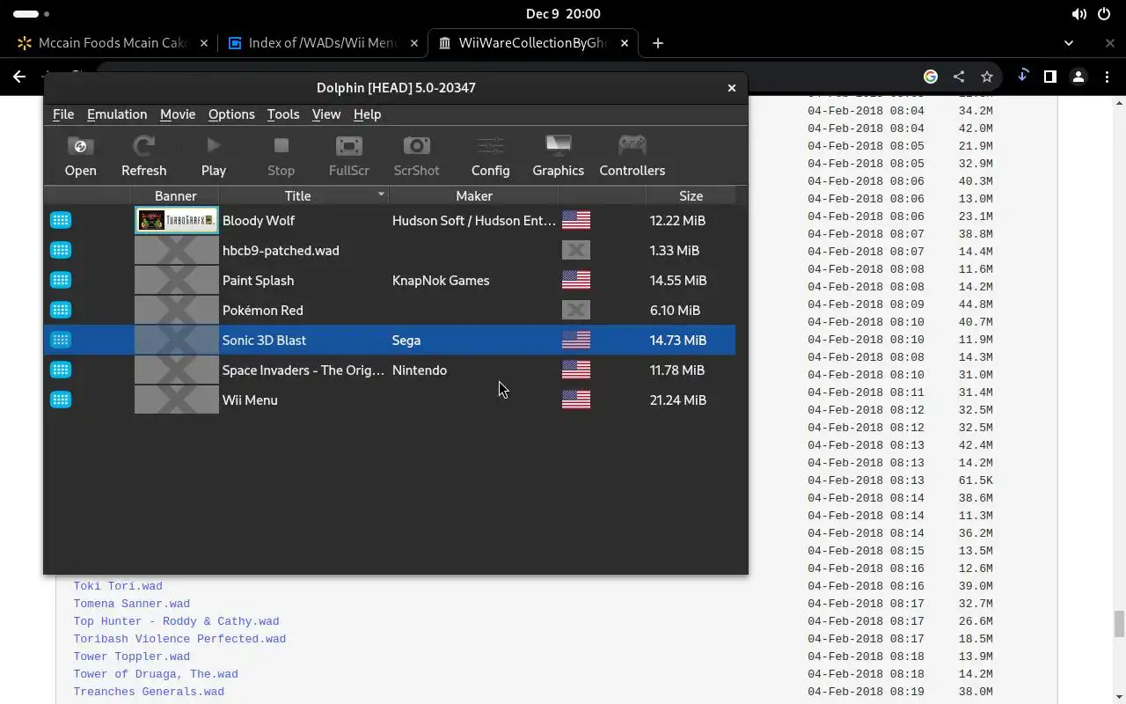
Task: Open the Movie menu
Action: (178, 114)
